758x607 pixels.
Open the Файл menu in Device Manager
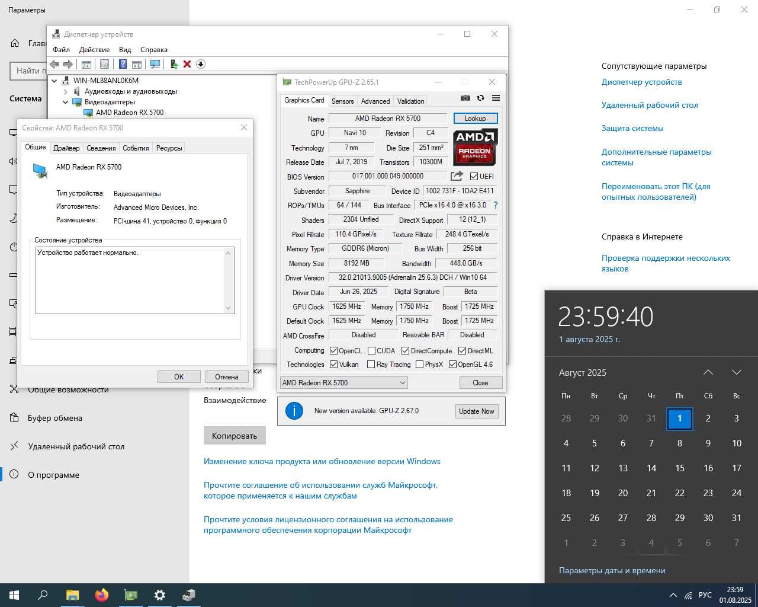click(x=61, y=50)
